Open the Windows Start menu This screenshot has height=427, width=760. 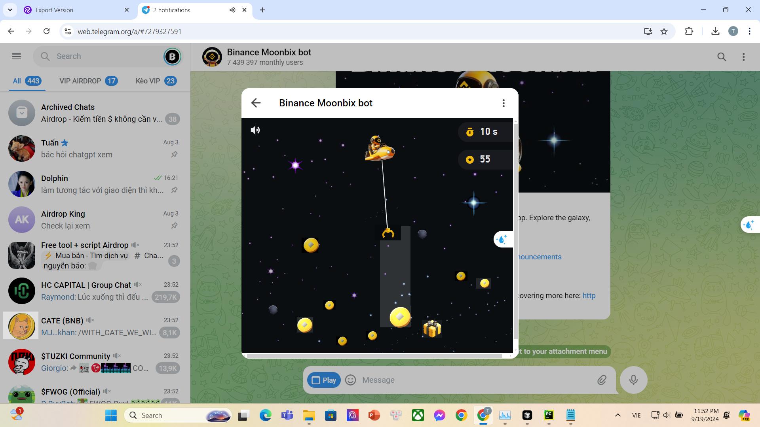111,415
